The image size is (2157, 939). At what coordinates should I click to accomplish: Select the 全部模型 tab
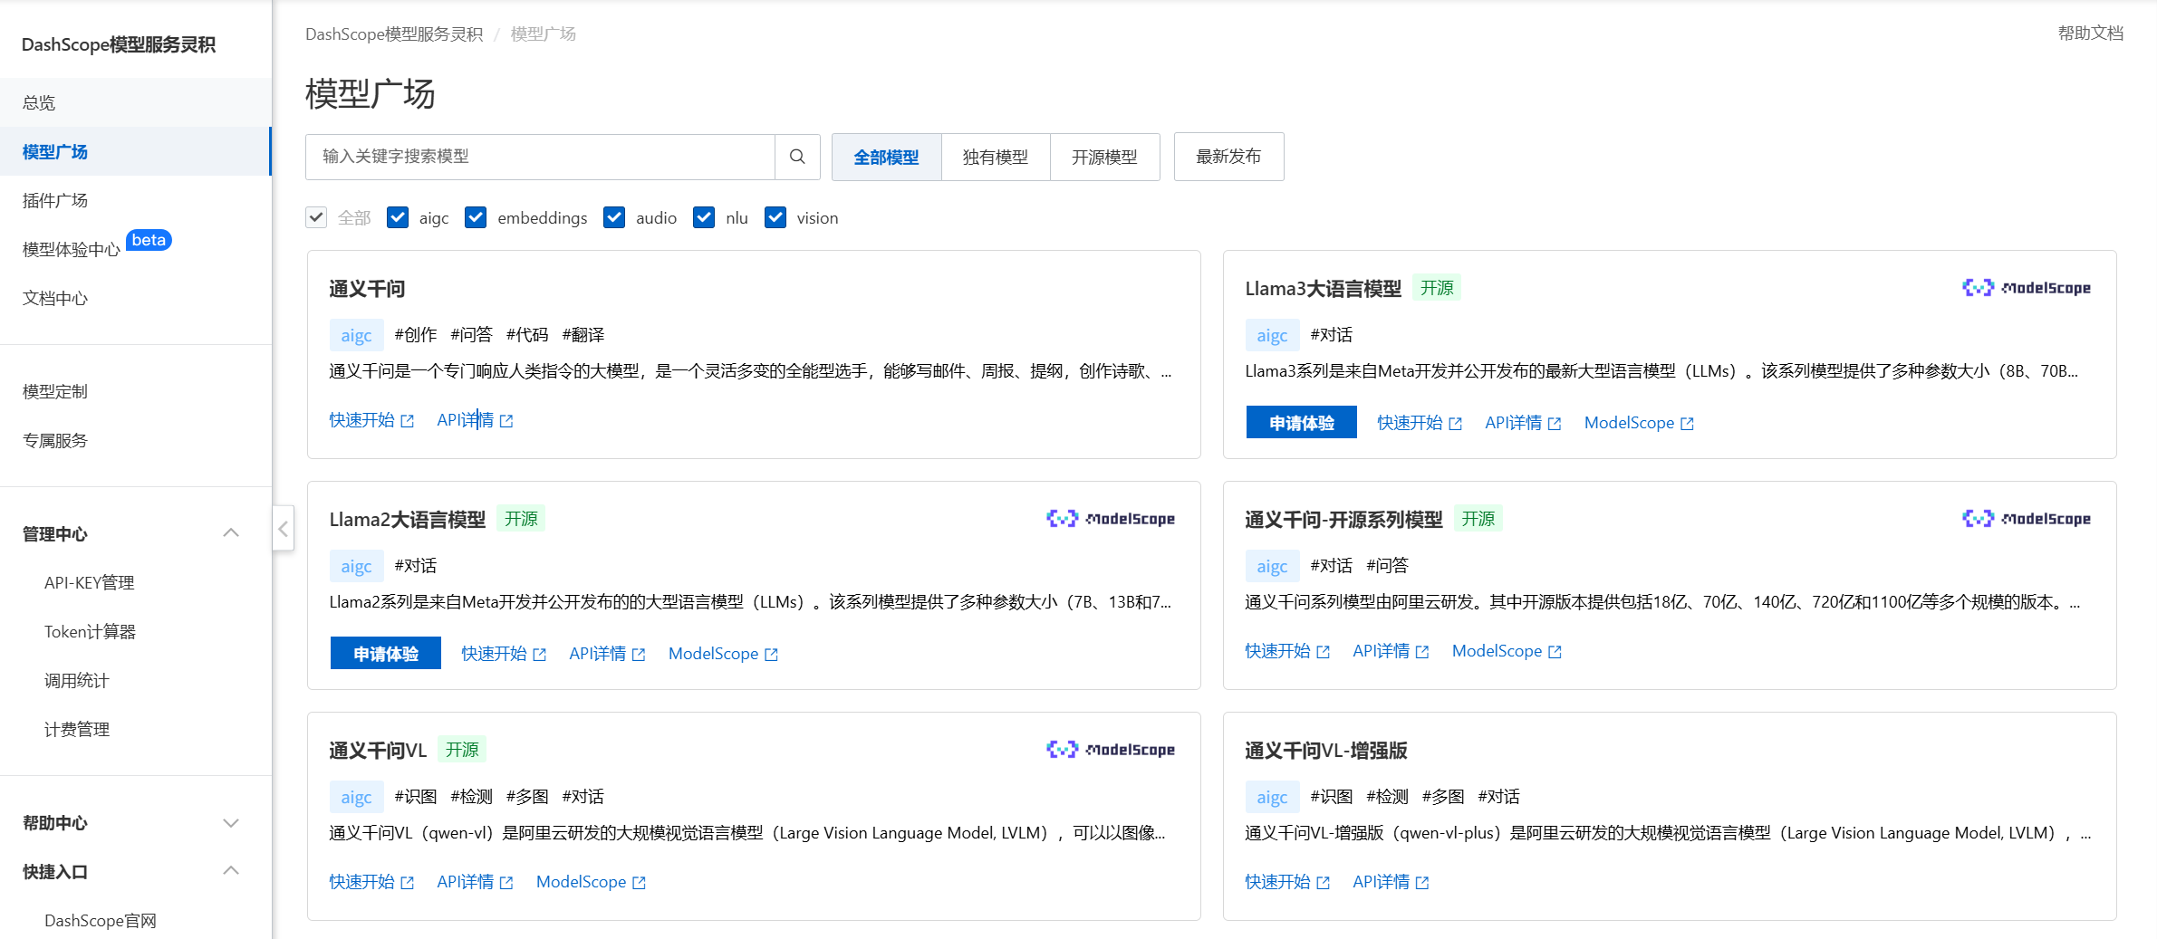(x=886, y=157)
